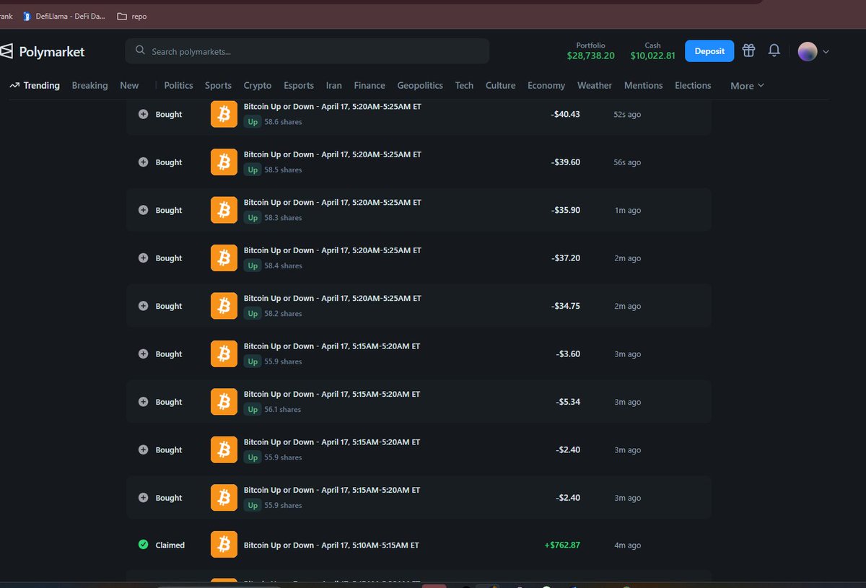
Task: Switch to the Breaking tab
Action: point(89,85)
